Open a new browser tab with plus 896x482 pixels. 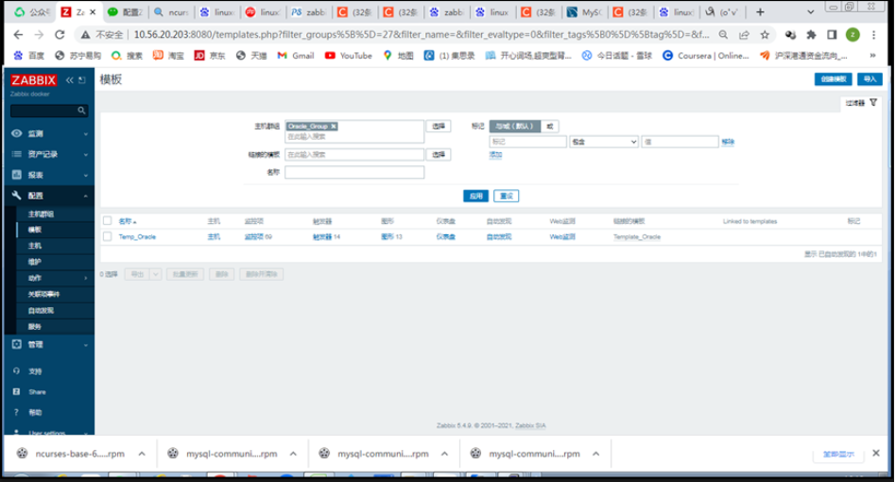click(760, 12)
